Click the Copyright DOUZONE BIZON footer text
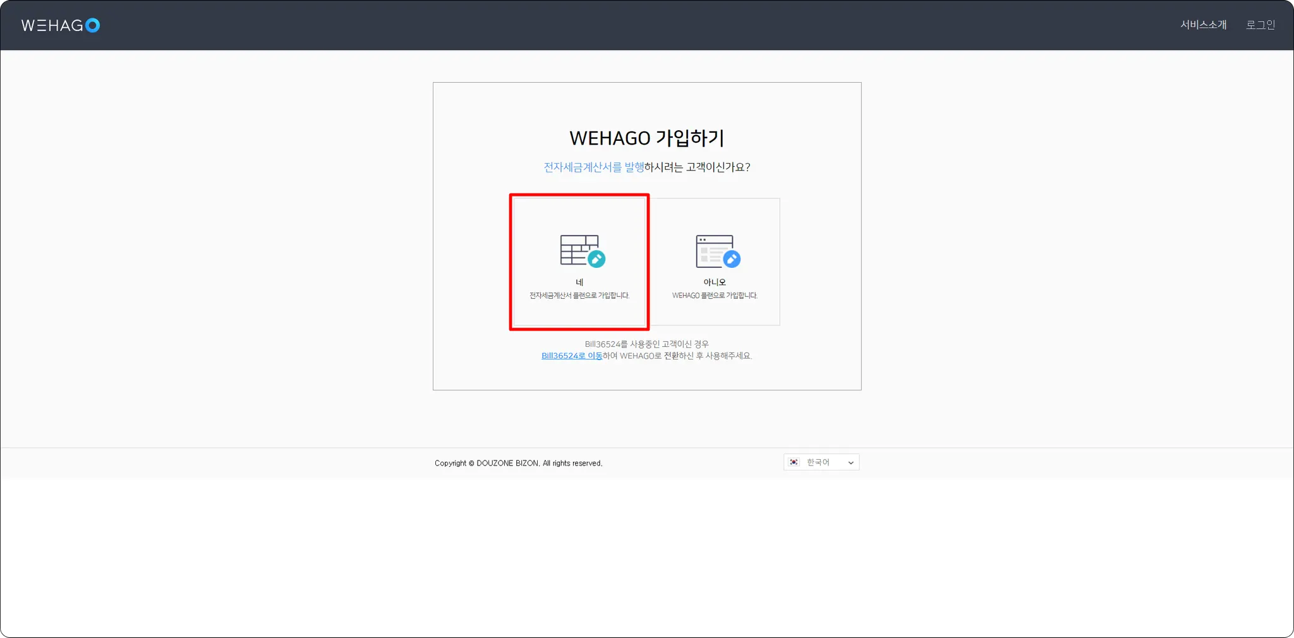Viewport: 1294px width, 638px height. [519, 463]
